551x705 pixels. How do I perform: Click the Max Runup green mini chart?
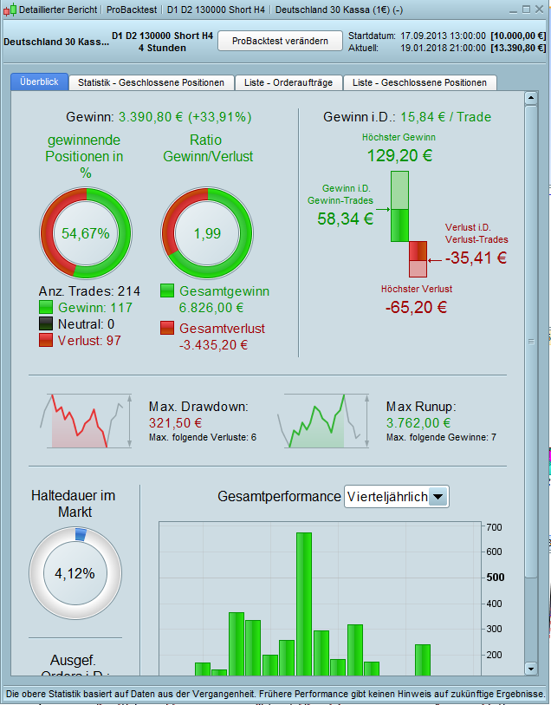(323, 421)
